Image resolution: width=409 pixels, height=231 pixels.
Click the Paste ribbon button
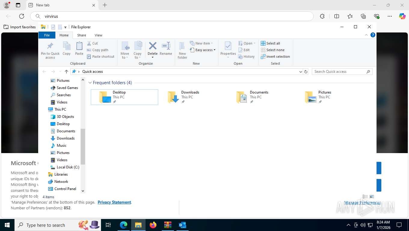(79, 49)
